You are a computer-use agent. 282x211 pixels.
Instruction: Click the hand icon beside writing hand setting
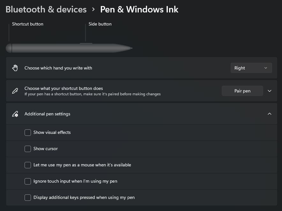15,68
